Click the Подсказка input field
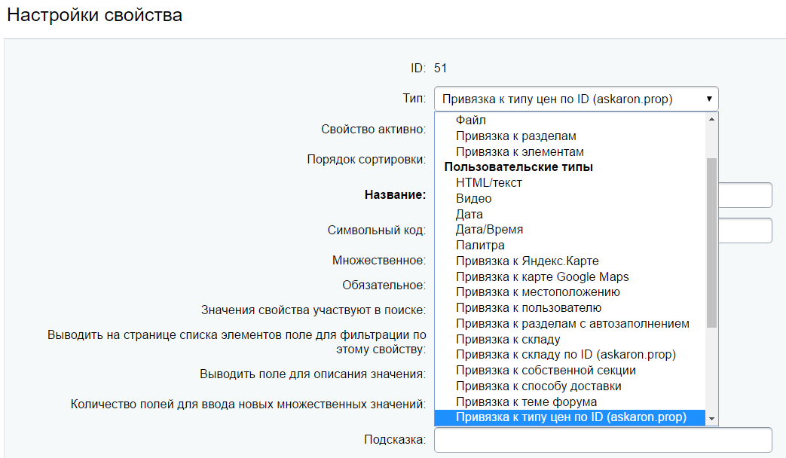Screen dimensions: 786x458 (x=603, y=440)
